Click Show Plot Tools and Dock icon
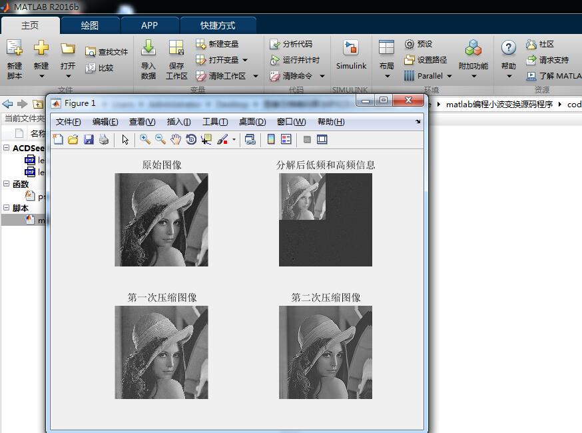The image size is (582, 433). point(322,140)
